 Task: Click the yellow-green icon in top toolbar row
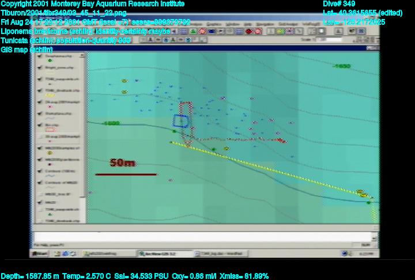tap(280, 32)
